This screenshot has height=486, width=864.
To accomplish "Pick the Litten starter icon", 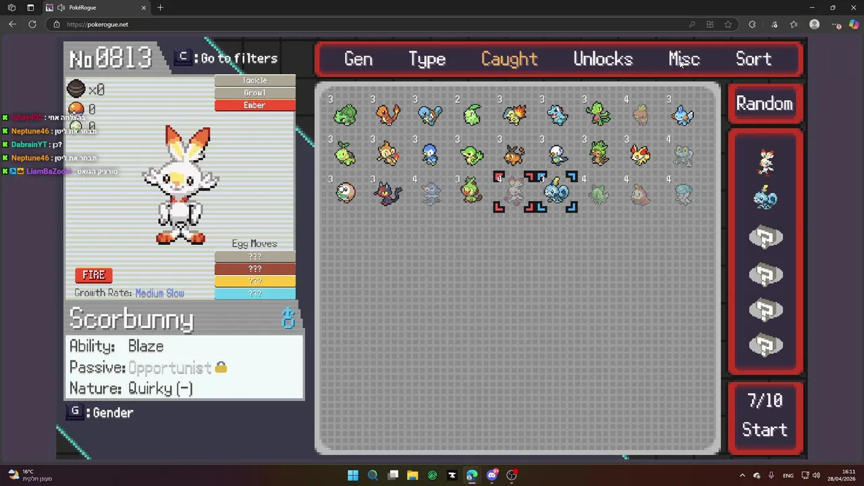I will tap(387, 194).
